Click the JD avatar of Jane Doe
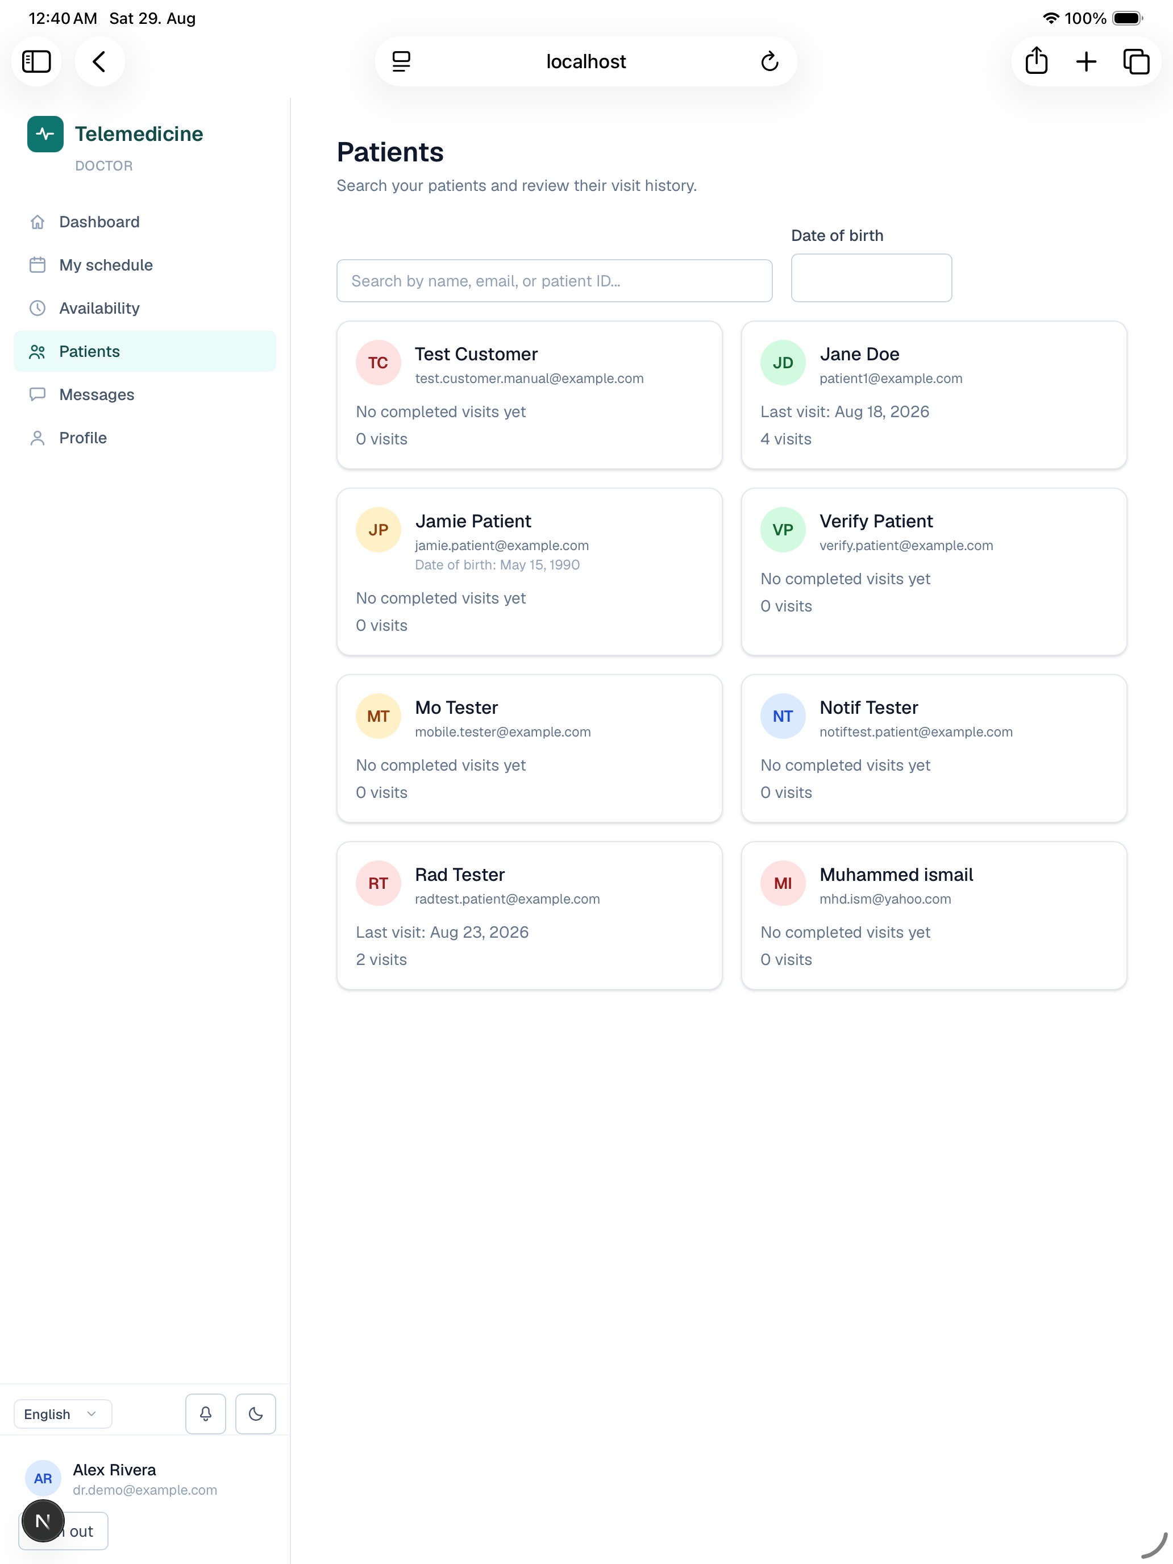The height and width of the screenshot is (1564, 1173). tap(783, 363)
